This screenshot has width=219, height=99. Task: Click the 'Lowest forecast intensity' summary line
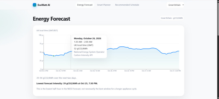tap(67, 84)
